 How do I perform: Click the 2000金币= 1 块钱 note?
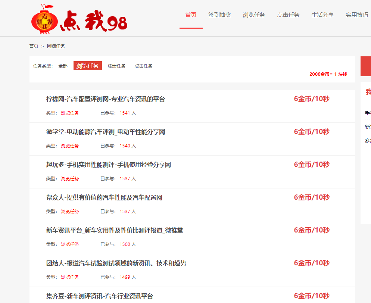328,74
